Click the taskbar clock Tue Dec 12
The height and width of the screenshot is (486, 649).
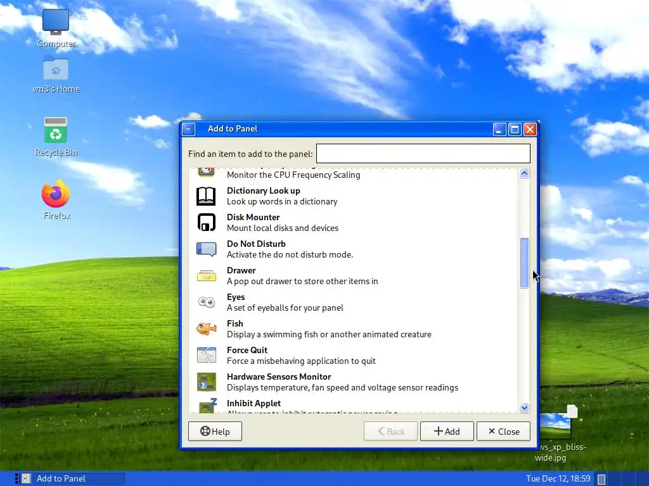click(558, 478)
